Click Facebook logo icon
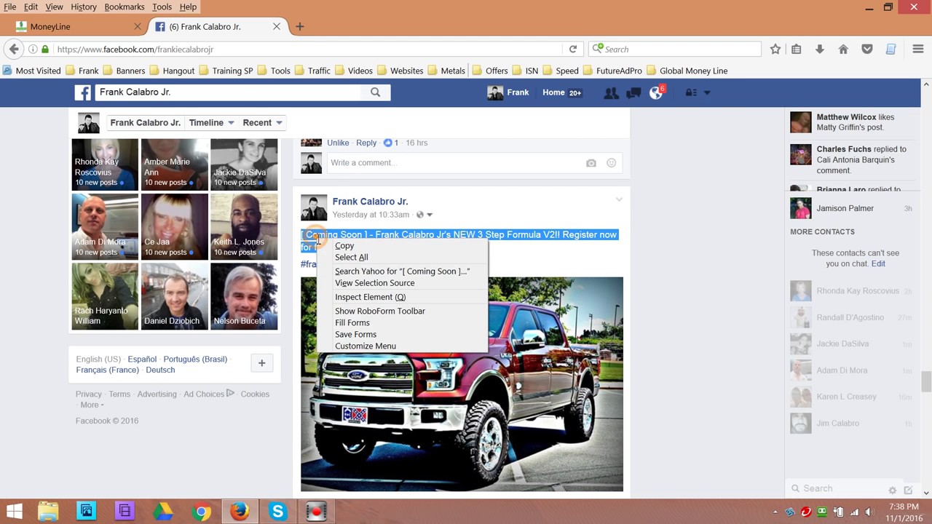Screen dimensions: 932x524 point(82,92)
